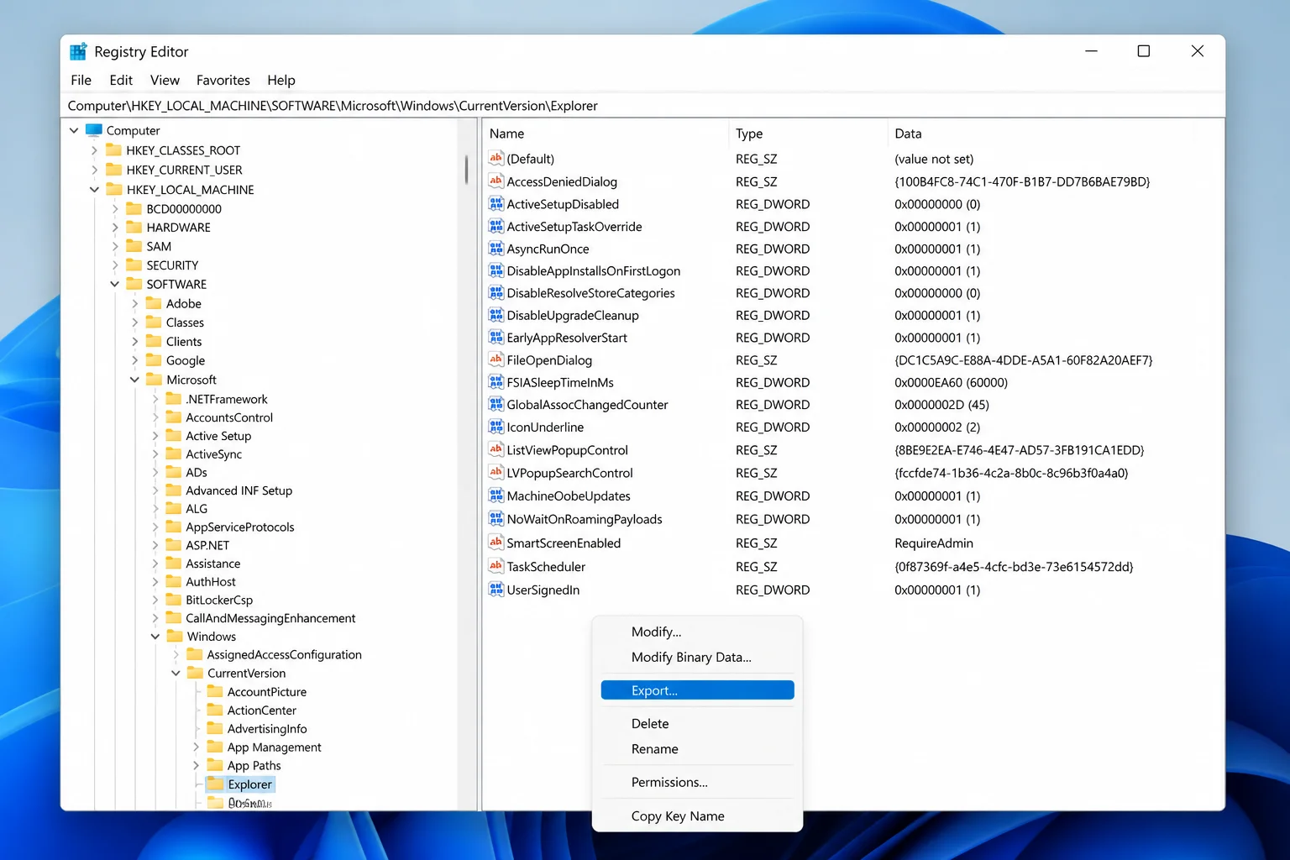Expand the Classes key
The image size is (1290, 860).
click(134, 322)
